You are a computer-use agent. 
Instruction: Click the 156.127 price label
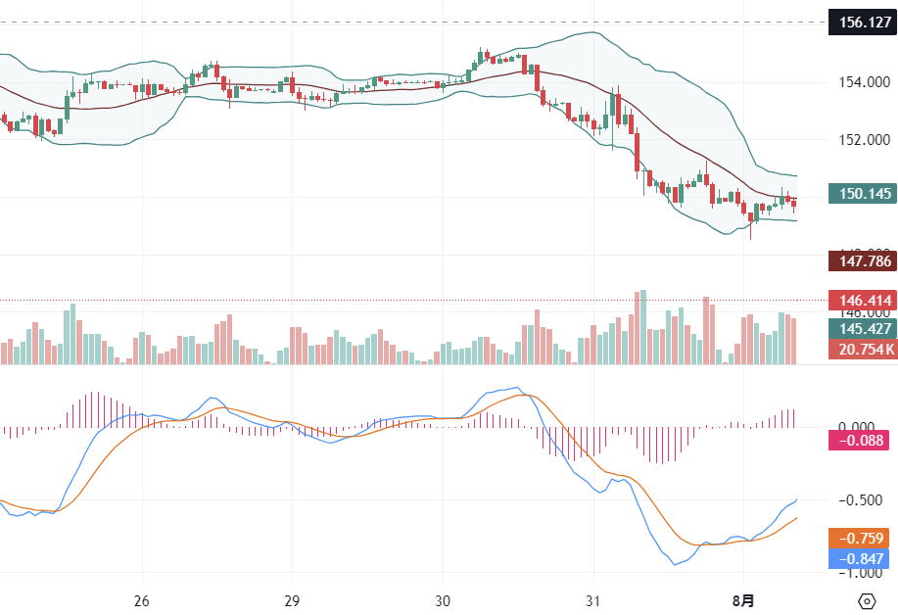pyautogui.click(x=862, y=22)
